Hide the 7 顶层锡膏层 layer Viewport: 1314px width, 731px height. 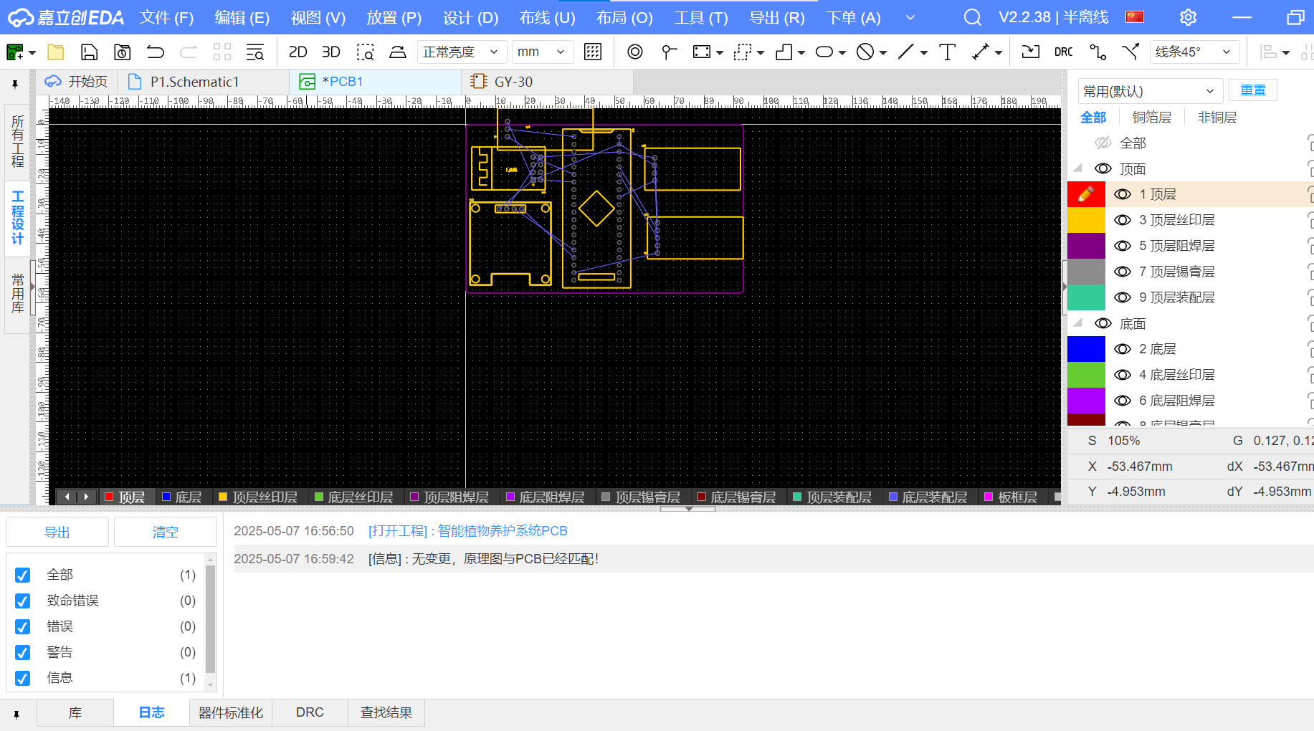point(1123,272)
